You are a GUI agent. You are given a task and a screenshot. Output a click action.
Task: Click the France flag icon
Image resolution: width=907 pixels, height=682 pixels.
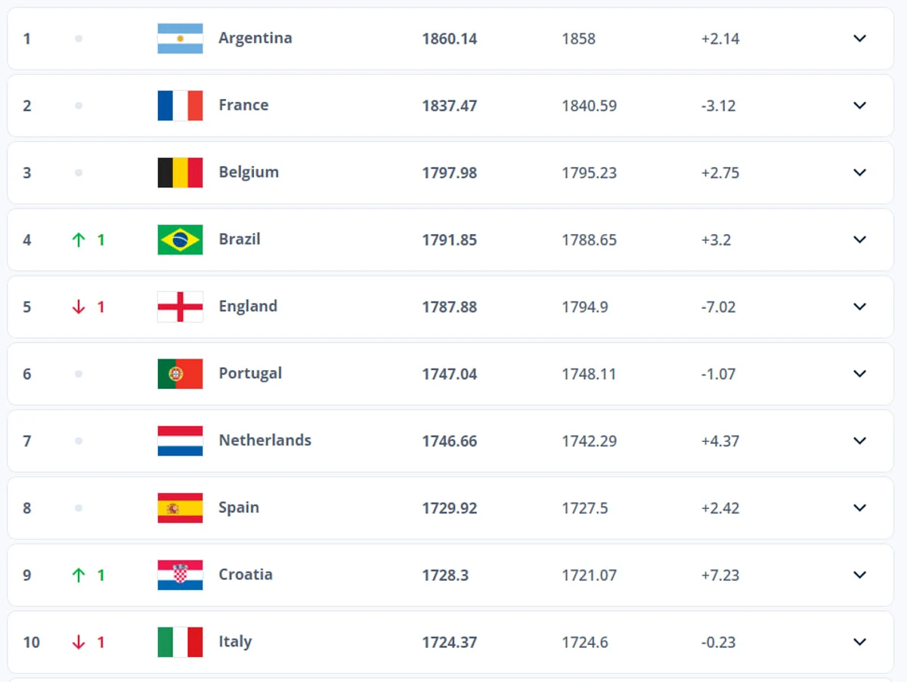coord(180,106)
